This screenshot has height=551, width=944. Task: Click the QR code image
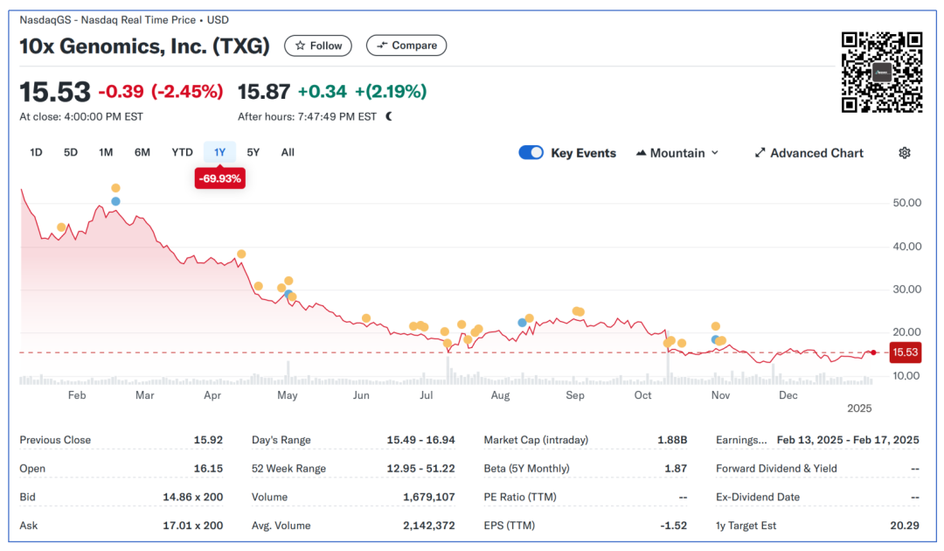881,72
